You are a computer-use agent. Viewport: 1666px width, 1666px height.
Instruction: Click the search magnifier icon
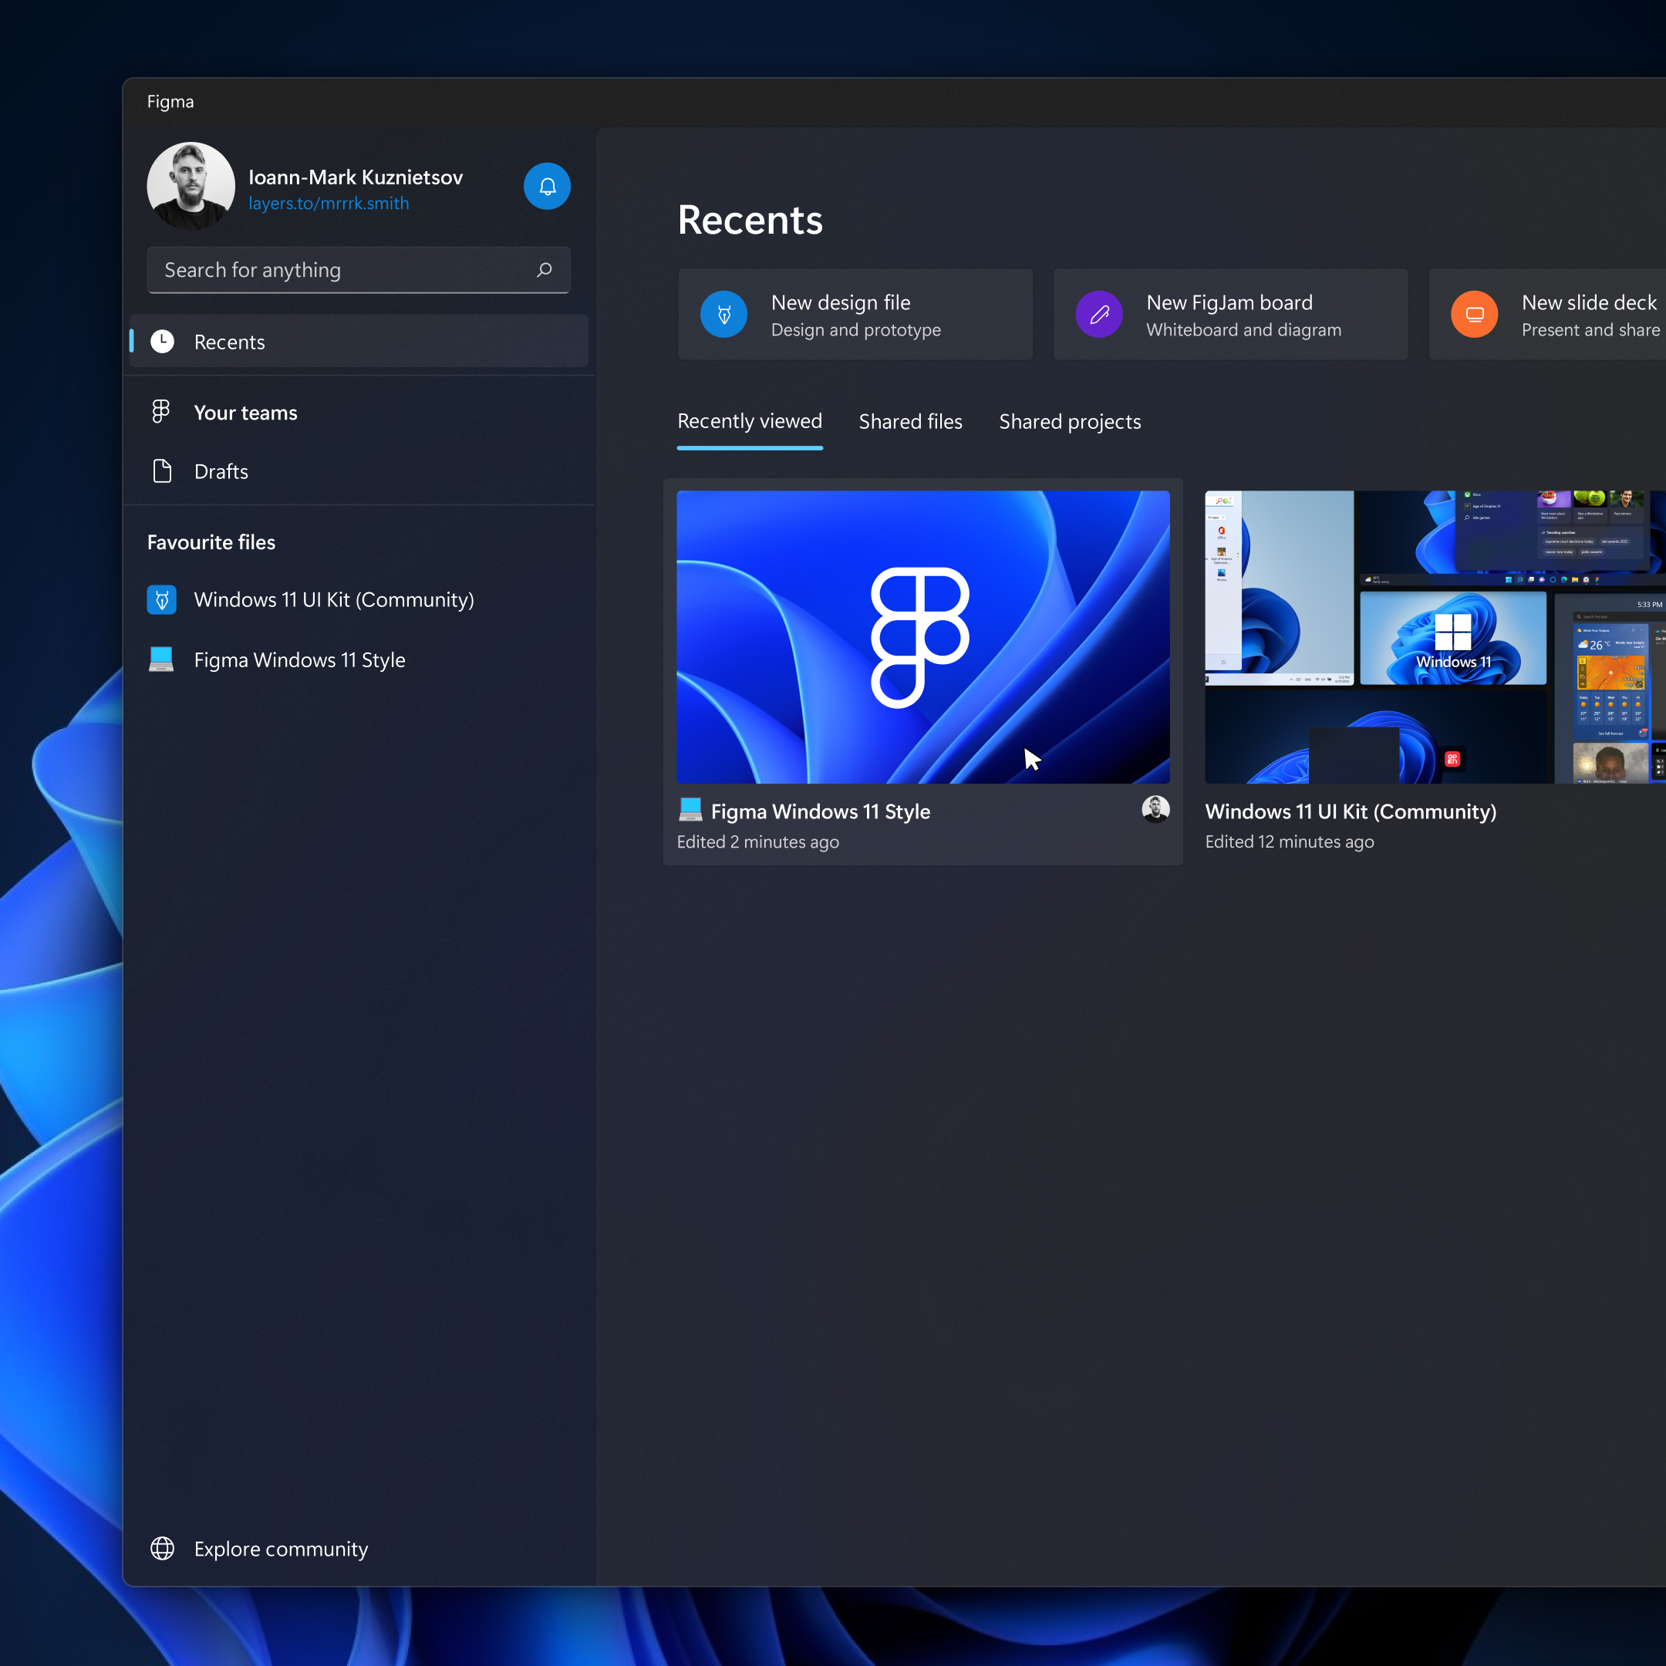544,270
